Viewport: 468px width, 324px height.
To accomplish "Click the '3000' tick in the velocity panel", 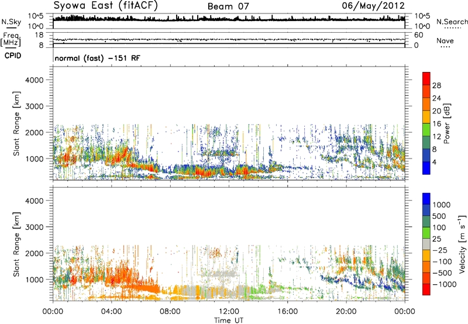I will 35,227.
